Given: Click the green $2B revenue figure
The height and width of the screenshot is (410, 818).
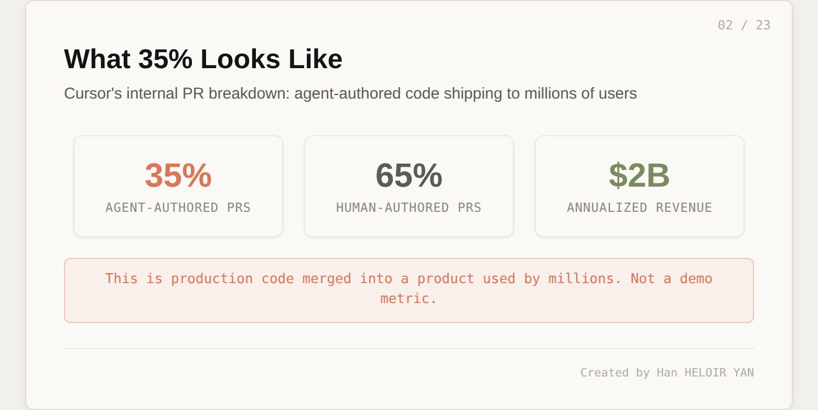Looking at the screenshot, I should [639, 175].
